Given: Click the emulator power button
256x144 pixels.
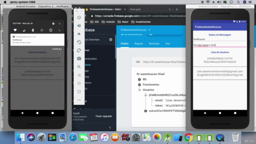Looking at the screenshot, I should (79, 17).
